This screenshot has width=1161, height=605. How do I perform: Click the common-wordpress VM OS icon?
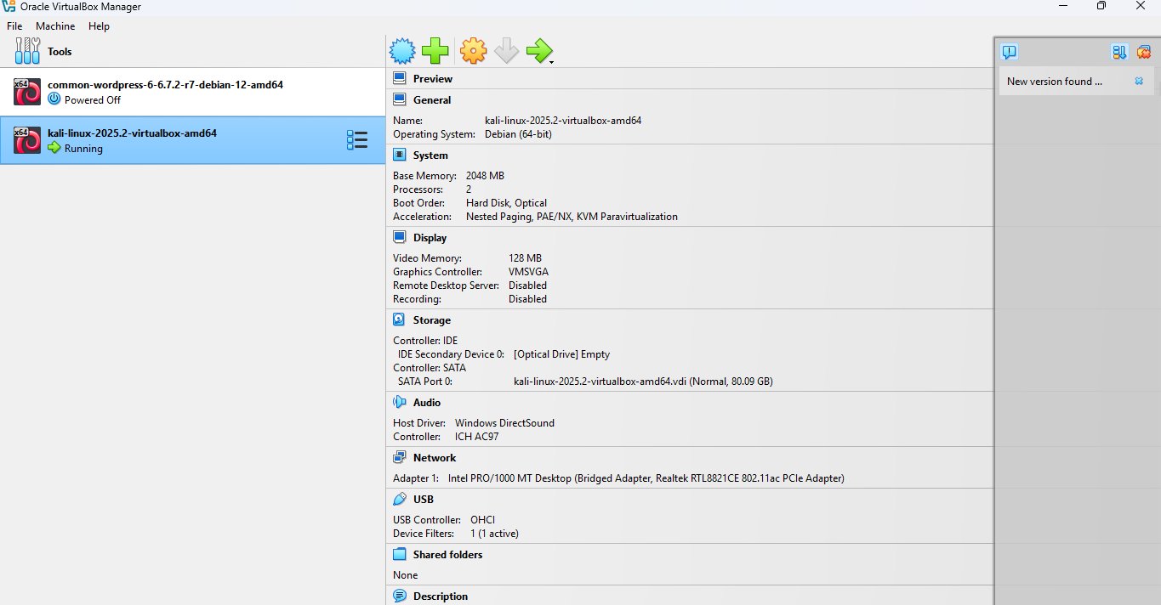click(x=27, y=92)
